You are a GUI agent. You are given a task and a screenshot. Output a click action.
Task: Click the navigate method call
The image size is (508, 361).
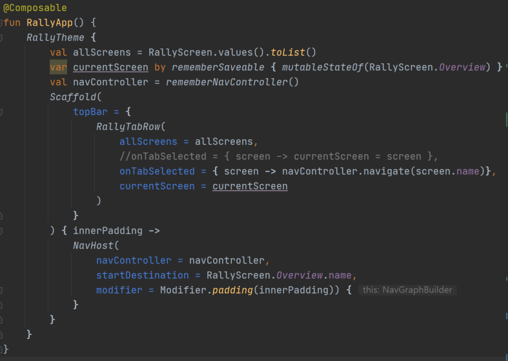point(387,171)
